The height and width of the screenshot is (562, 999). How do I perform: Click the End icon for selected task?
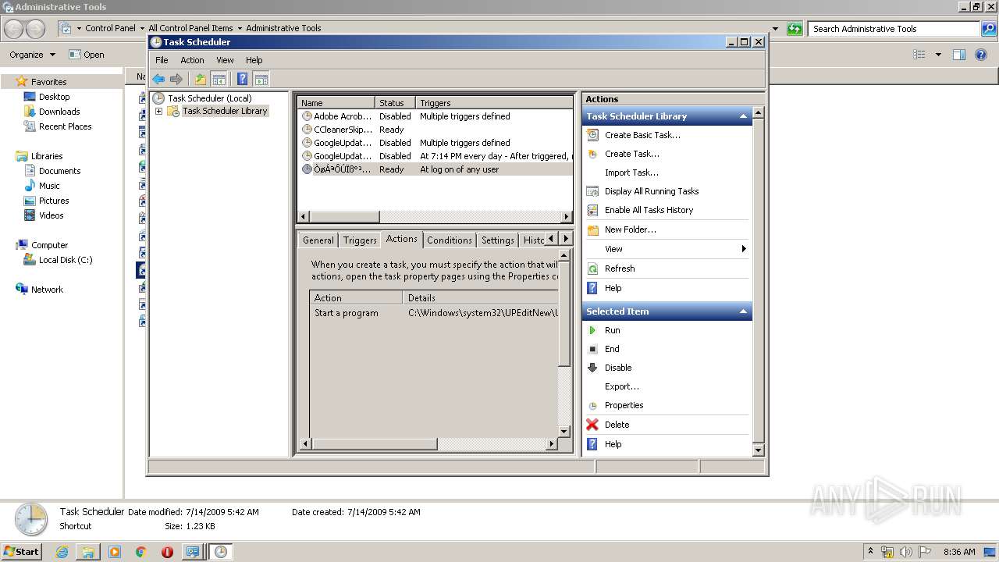click(592, 349)
